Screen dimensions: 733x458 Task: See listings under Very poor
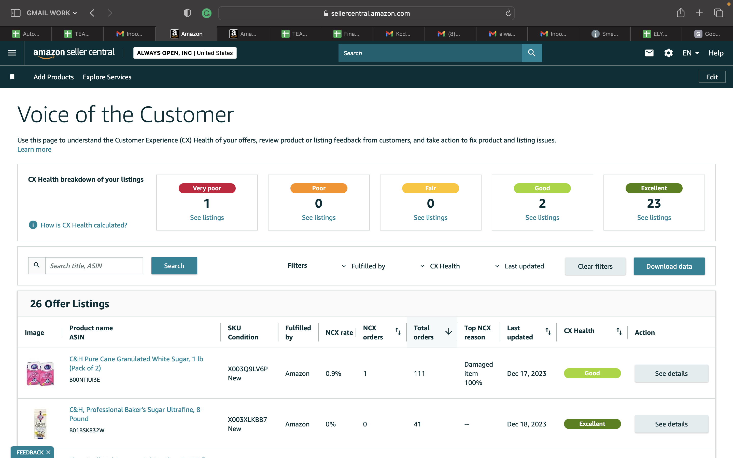point(207,218)
